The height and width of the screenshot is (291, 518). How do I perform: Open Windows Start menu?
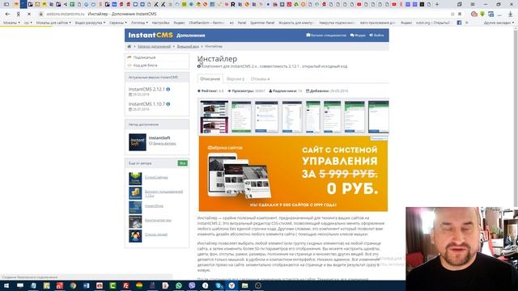pyautogui.click(x=6, y=285)
